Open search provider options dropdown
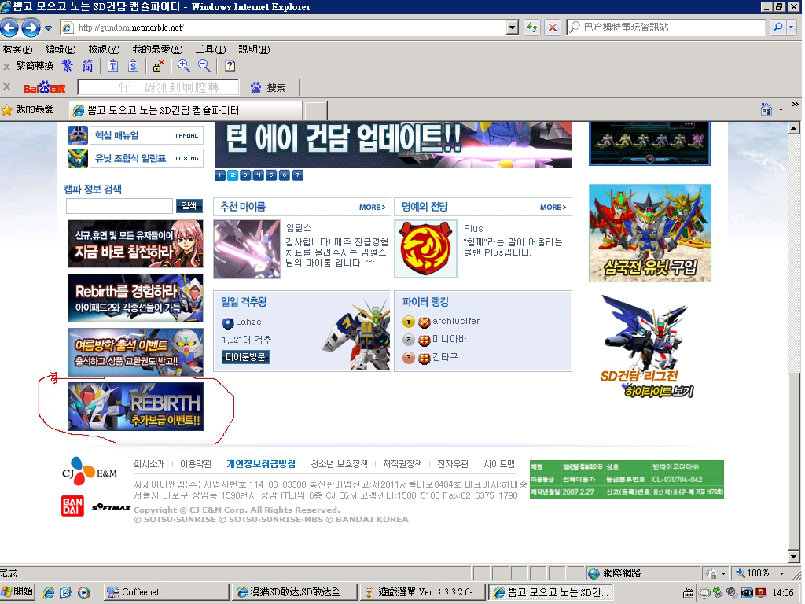805x604 pixels. pyautogui.click(x=792, y=28)
